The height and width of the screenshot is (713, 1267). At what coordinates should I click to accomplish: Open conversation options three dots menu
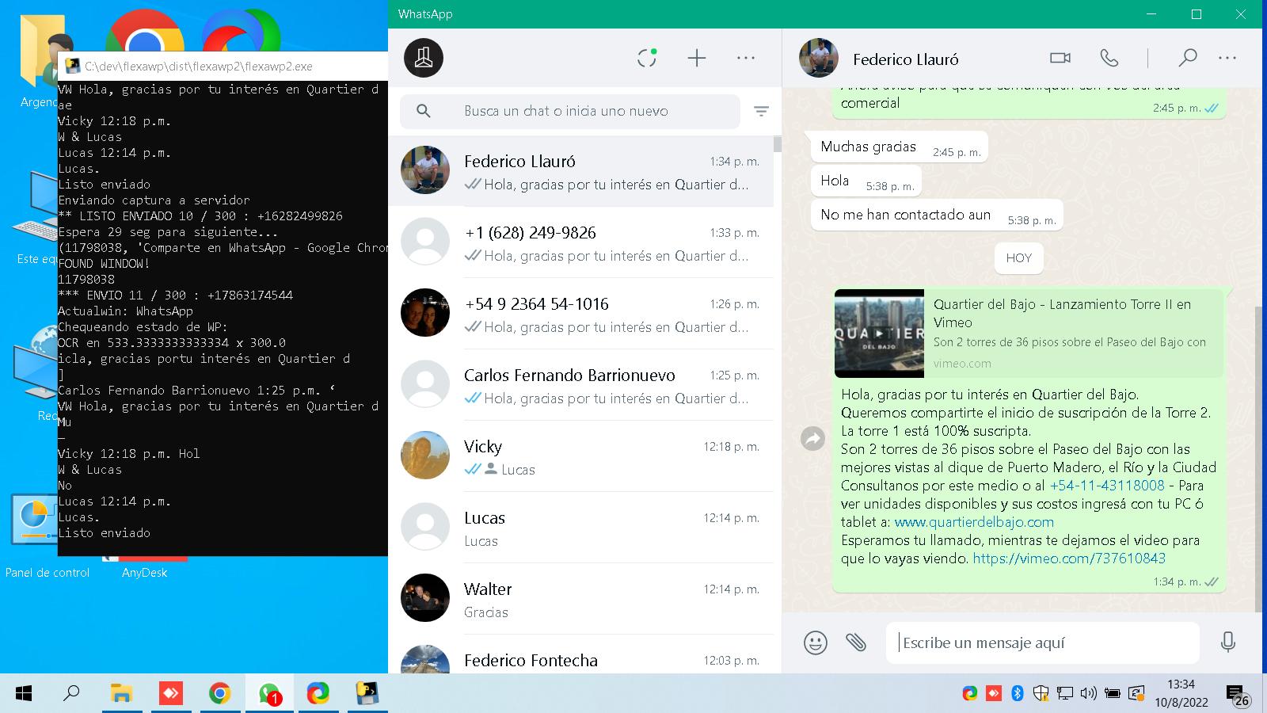click(1227, 58)
